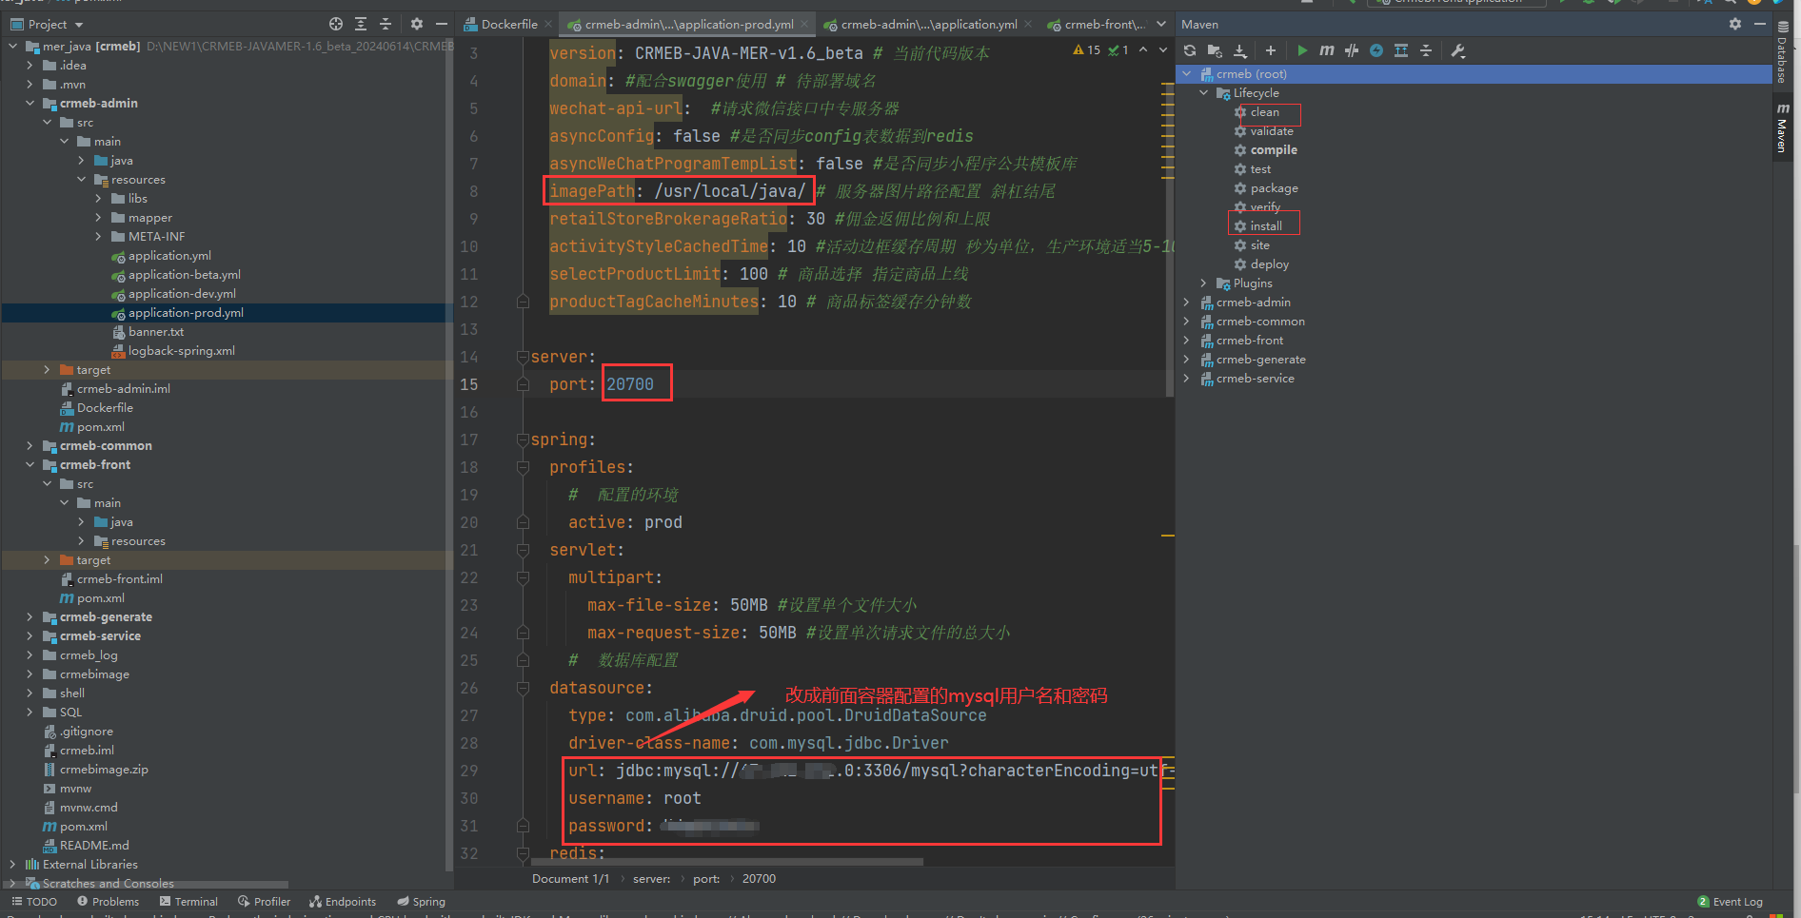The width and height of the screenshot is (1801, 918).
Task: Open the Database side tool window
Action: 1783,54
